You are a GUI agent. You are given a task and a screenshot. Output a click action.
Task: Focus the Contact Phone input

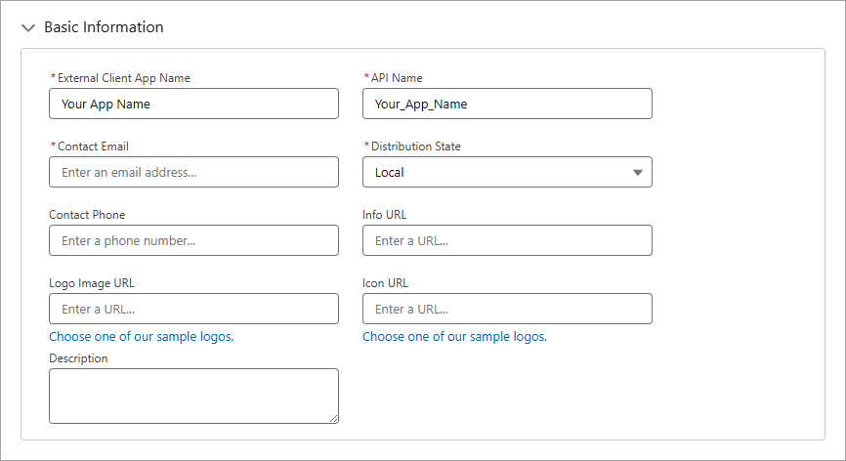point(193,240)
